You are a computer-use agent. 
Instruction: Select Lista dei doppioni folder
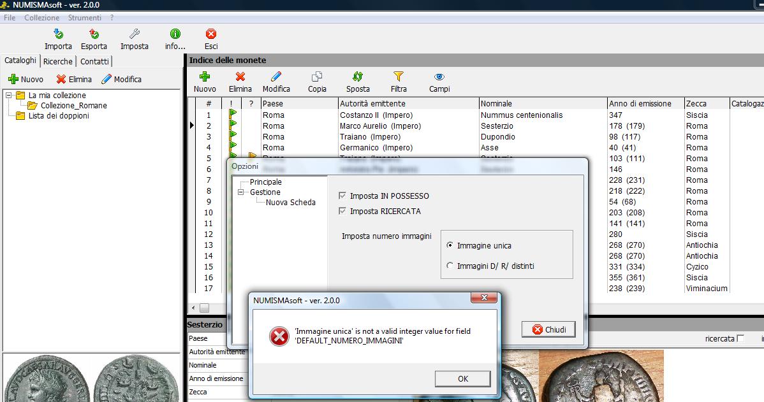point(59,116)
